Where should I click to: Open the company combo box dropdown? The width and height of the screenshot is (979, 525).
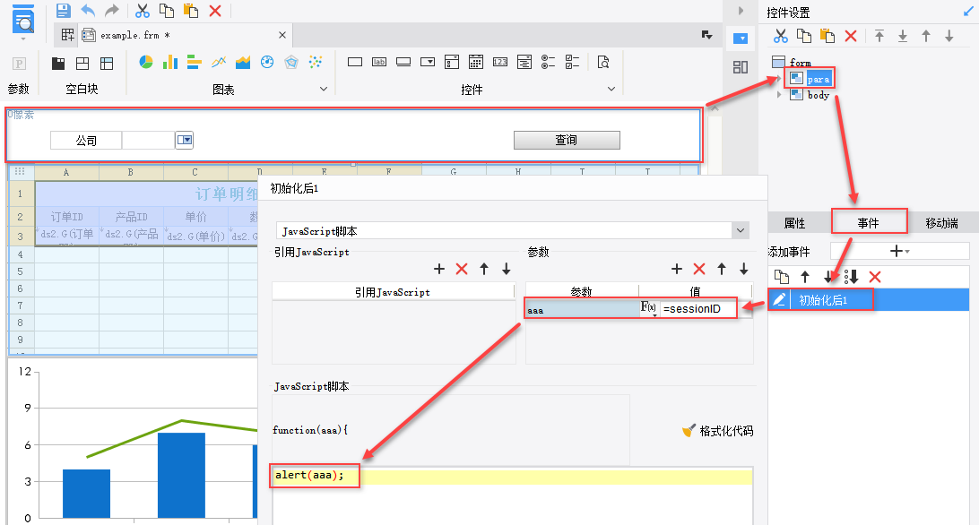pyautogui.click(x=184, y=140)
